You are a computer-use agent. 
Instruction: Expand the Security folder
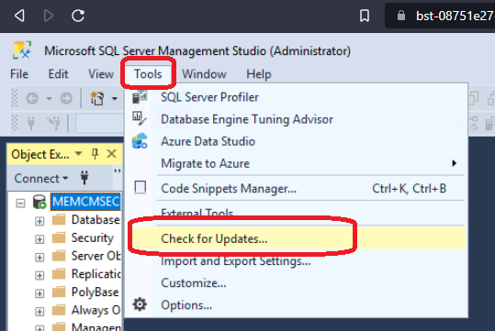point(39,239)
